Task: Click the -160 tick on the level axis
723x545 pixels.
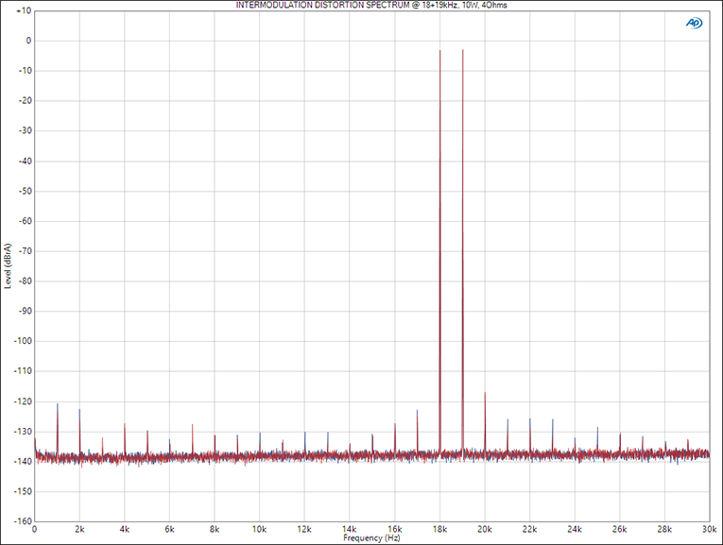Action: point(23,521)
